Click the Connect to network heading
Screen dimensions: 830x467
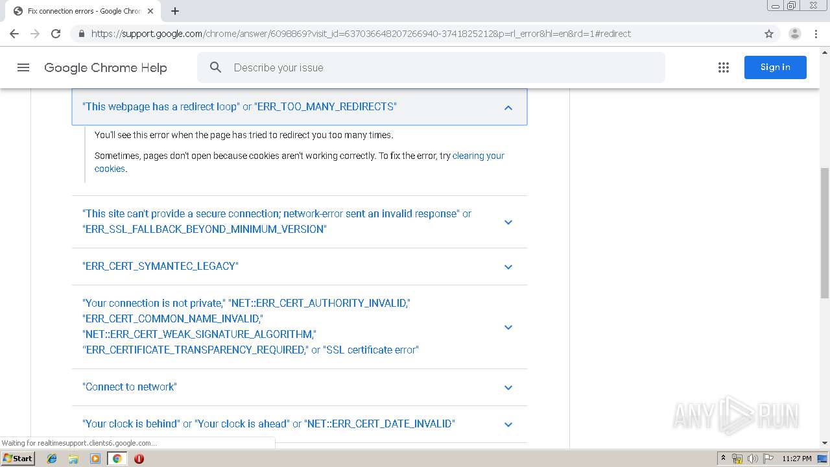[130, 387]
